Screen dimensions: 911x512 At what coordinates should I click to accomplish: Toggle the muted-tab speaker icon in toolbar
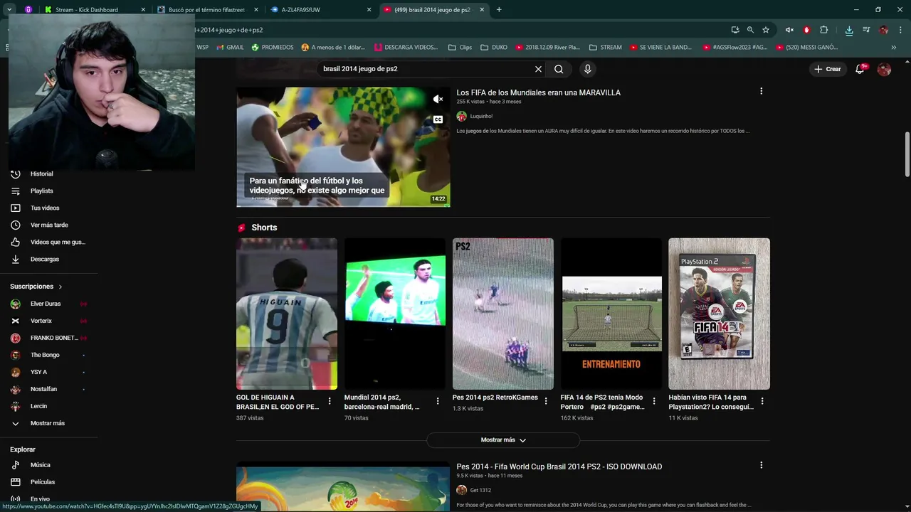pyautogui.click(x=789, y=30)
